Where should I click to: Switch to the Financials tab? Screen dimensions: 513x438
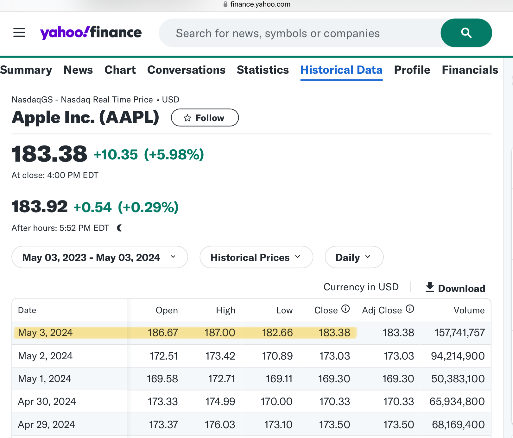(470, 70)
